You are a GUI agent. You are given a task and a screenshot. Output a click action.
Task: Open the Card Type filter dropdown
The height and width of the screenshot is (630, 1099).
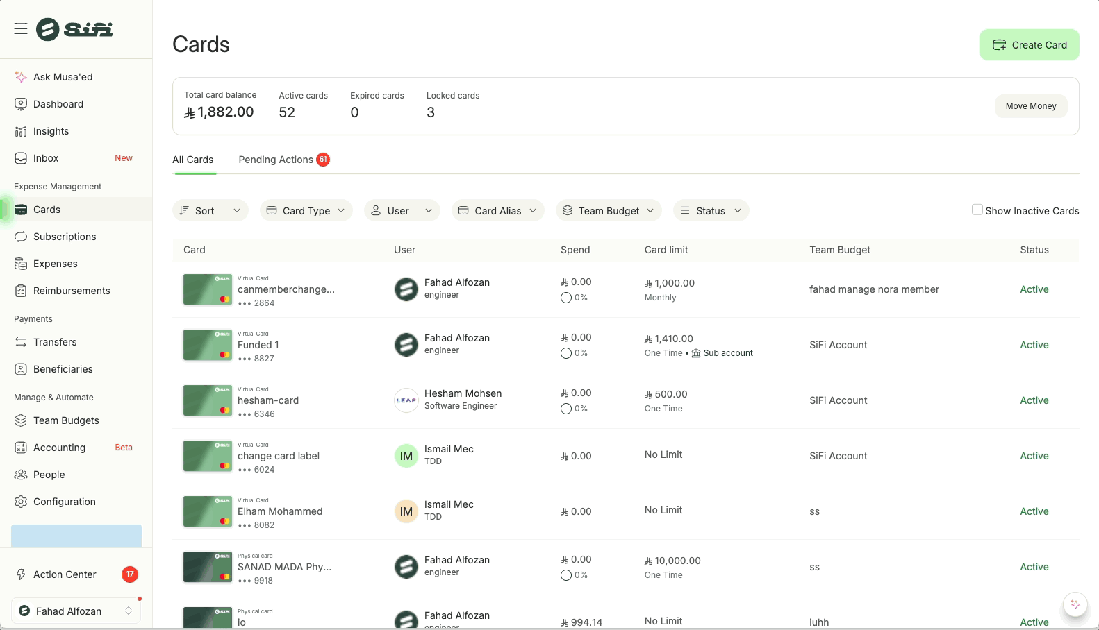[306, 211]
